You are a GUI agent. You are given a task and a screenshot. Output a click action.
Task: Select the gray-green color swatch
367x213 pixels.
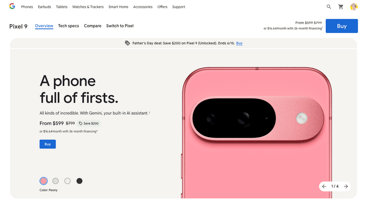55,181
